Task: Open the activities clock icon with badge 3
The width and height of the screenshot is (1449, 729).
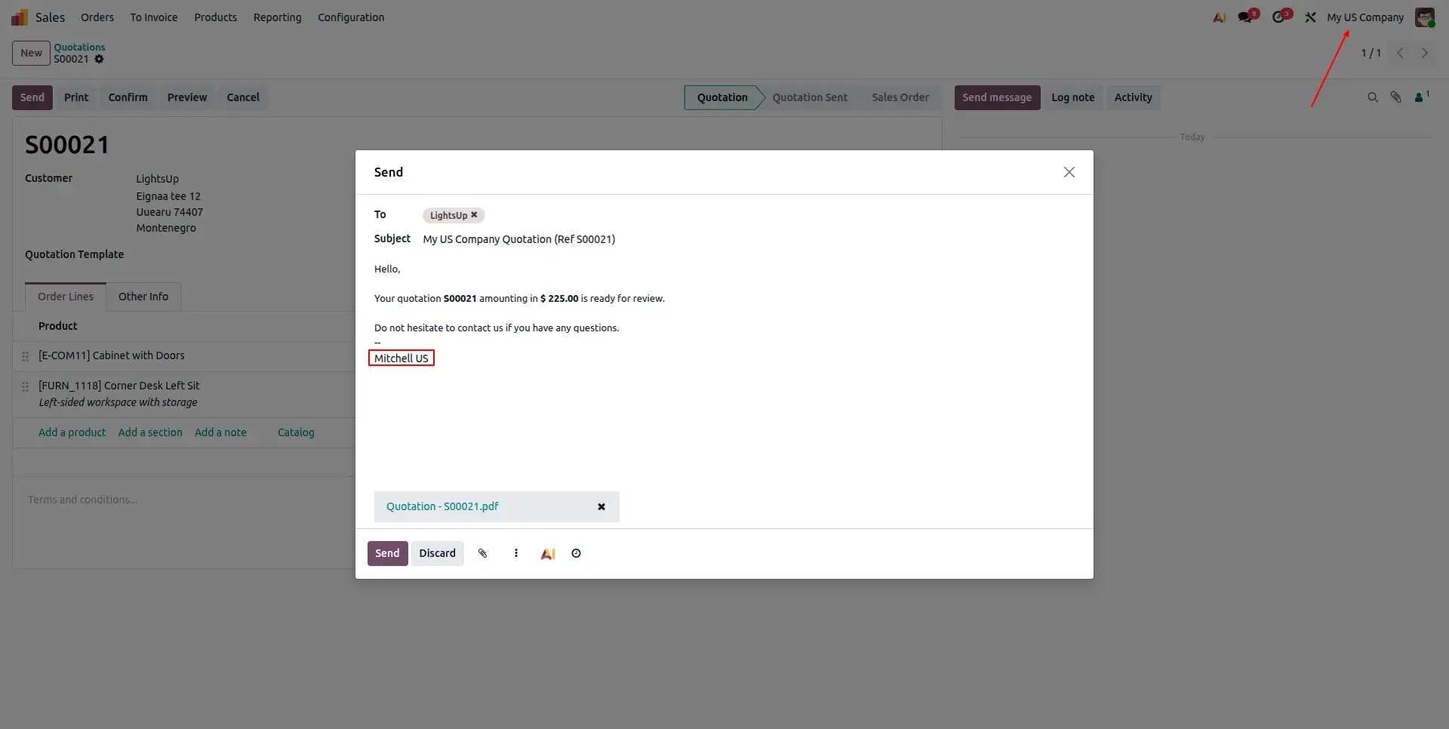Action: (x=1281, y=17)
